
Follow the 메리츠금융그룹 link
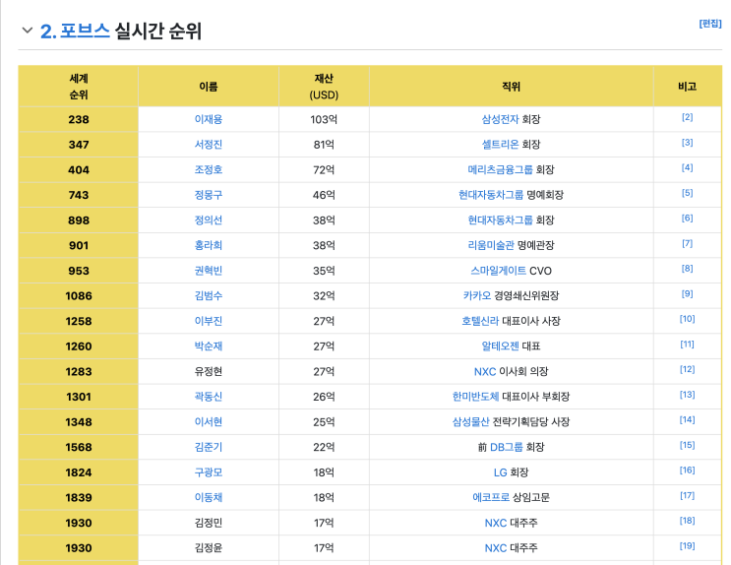[500, 170]
